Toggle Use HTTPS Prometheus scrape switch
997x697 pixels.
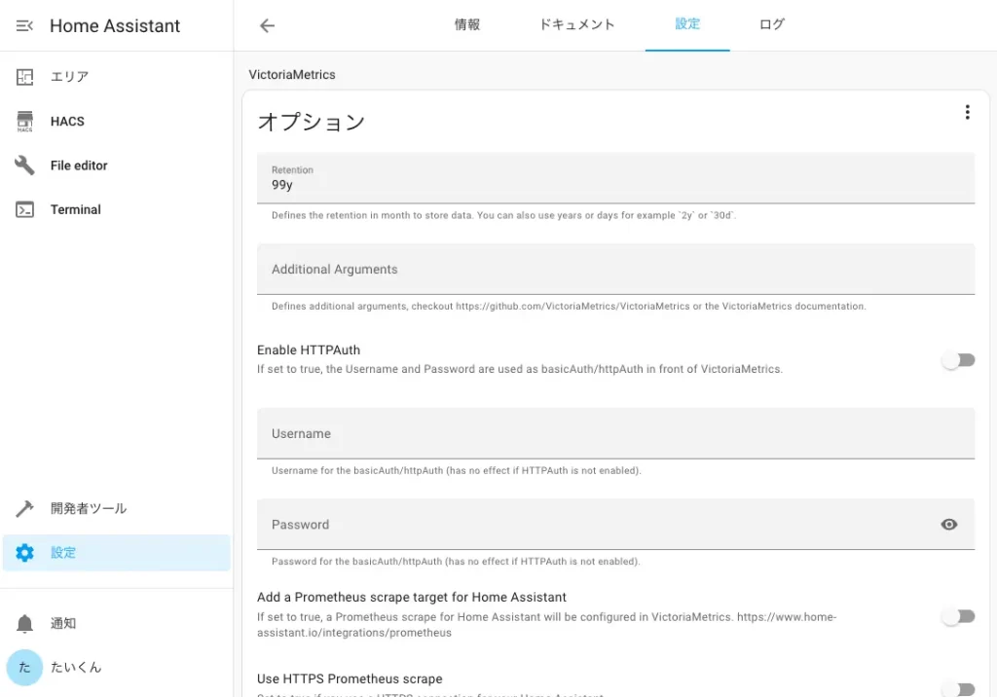(x=958, y=689)
